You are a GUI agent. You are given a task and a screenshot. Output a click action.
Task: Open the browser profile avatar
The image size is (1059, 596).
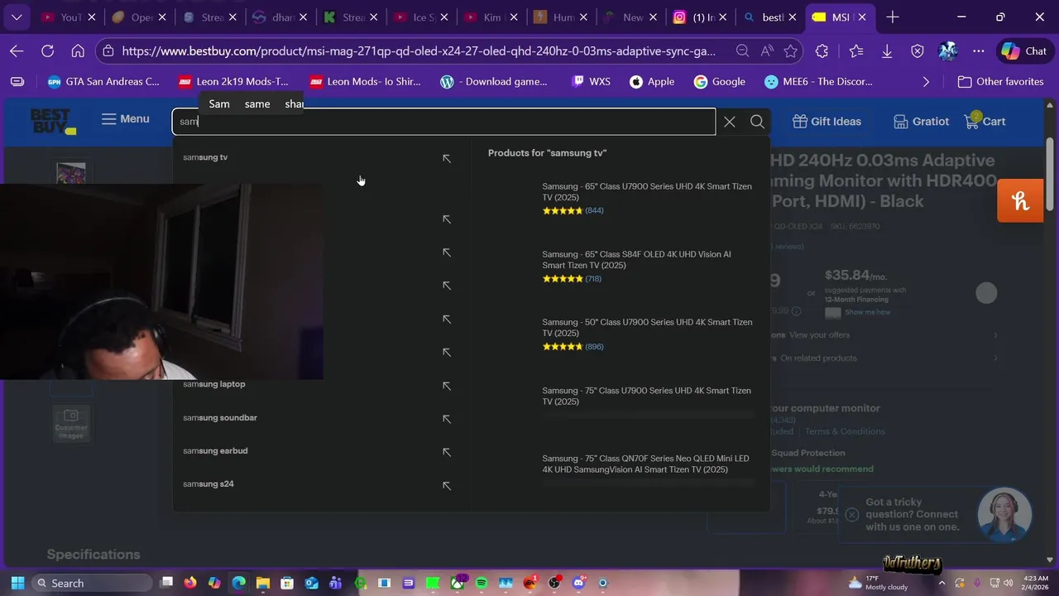click(947, 51)
